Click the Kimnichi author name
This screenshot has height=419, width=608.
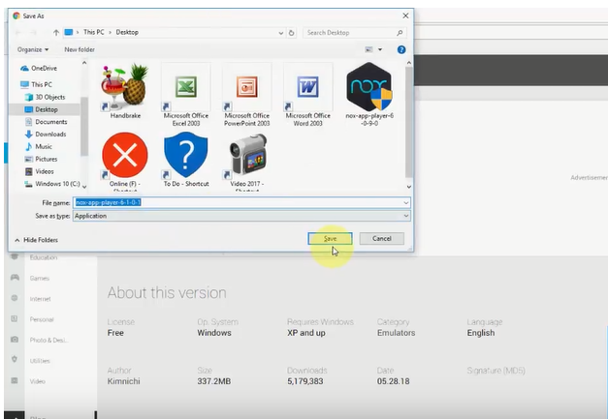tap(124, 381)
